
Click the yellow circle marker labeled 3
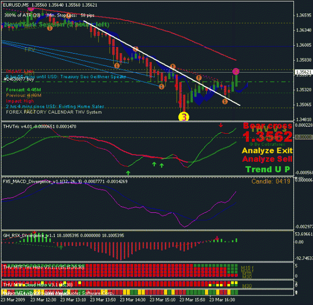pyautogui.click(x=184, y=117)
